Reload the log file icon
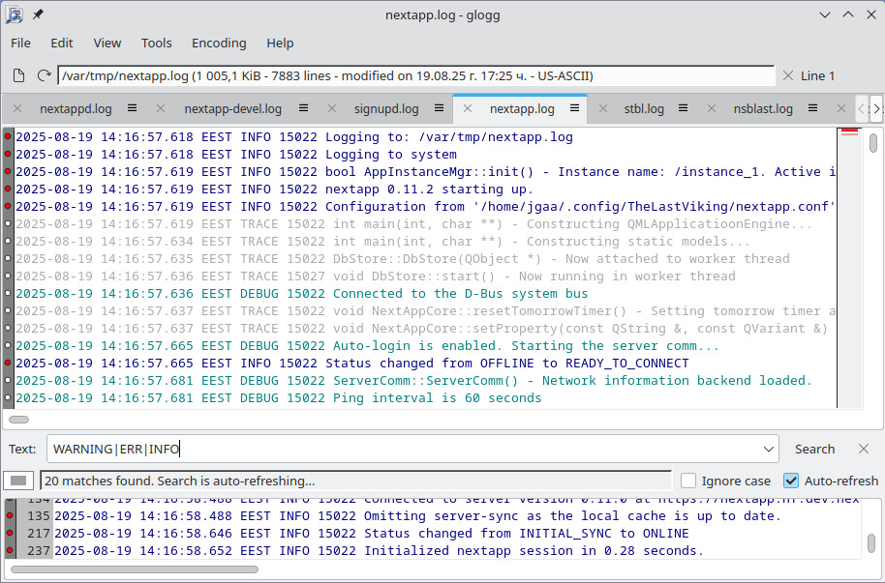 [x=44, y=75]
